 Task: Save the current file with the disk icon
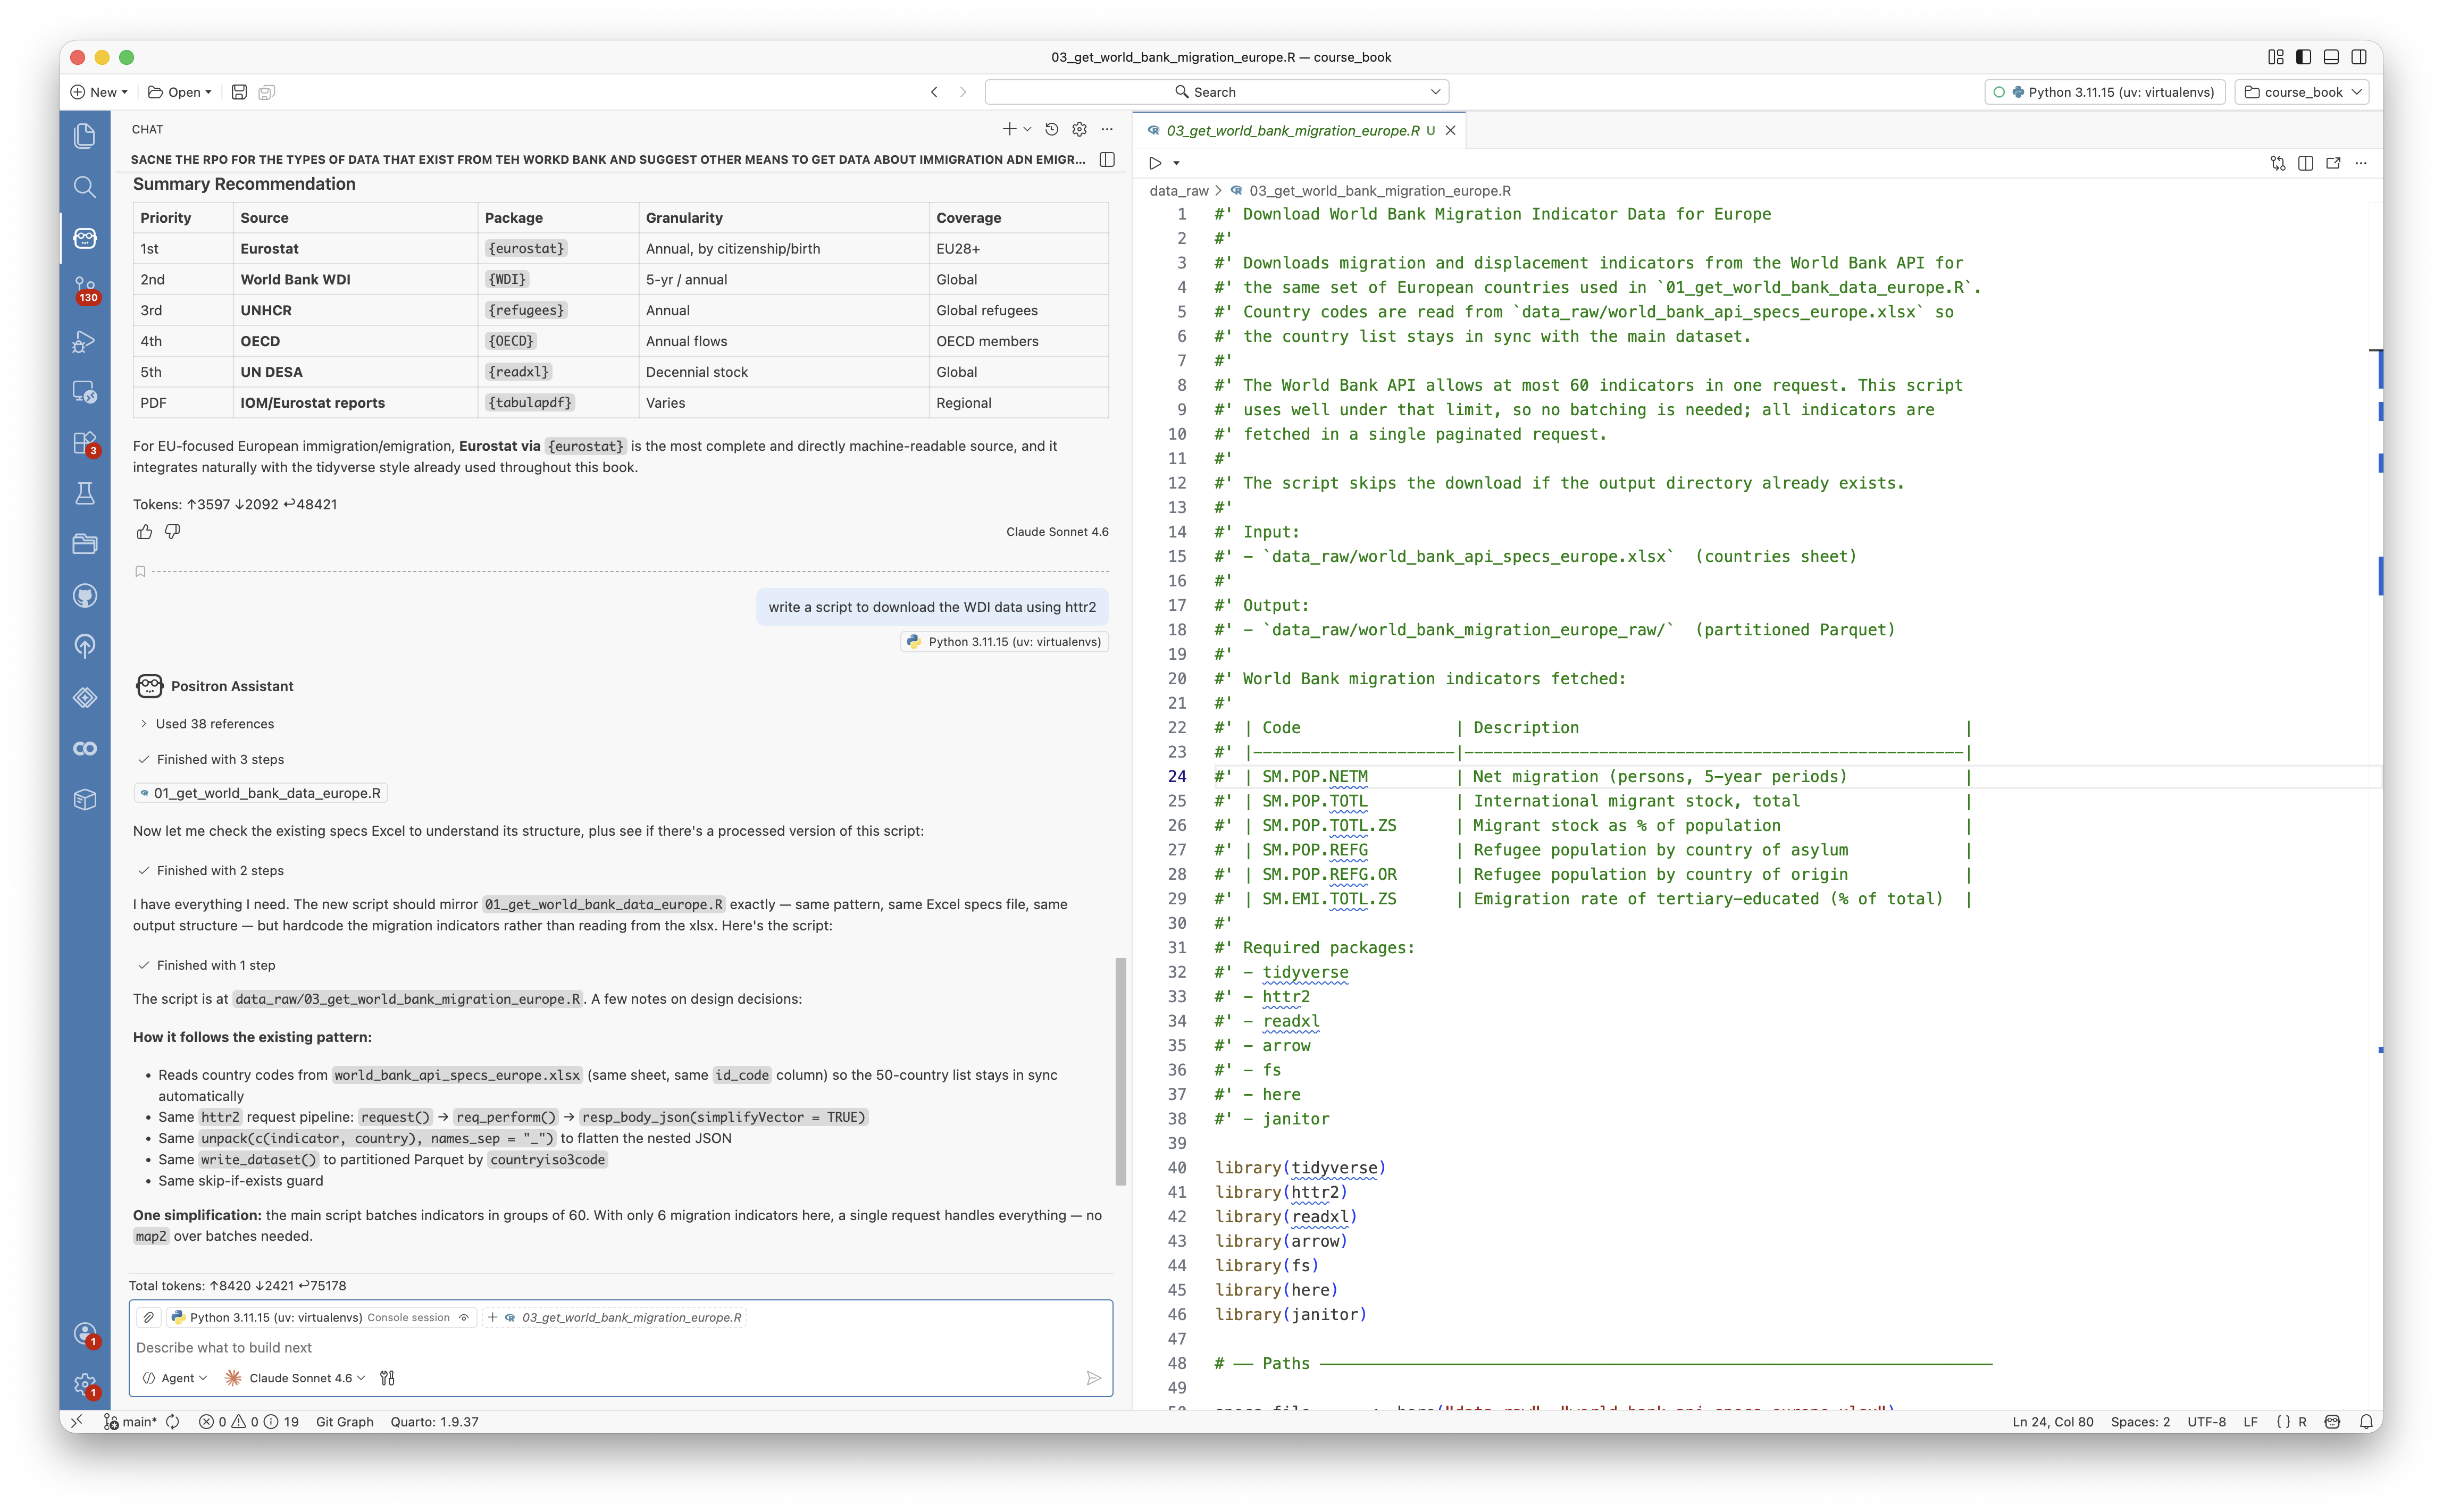[239, 92]
